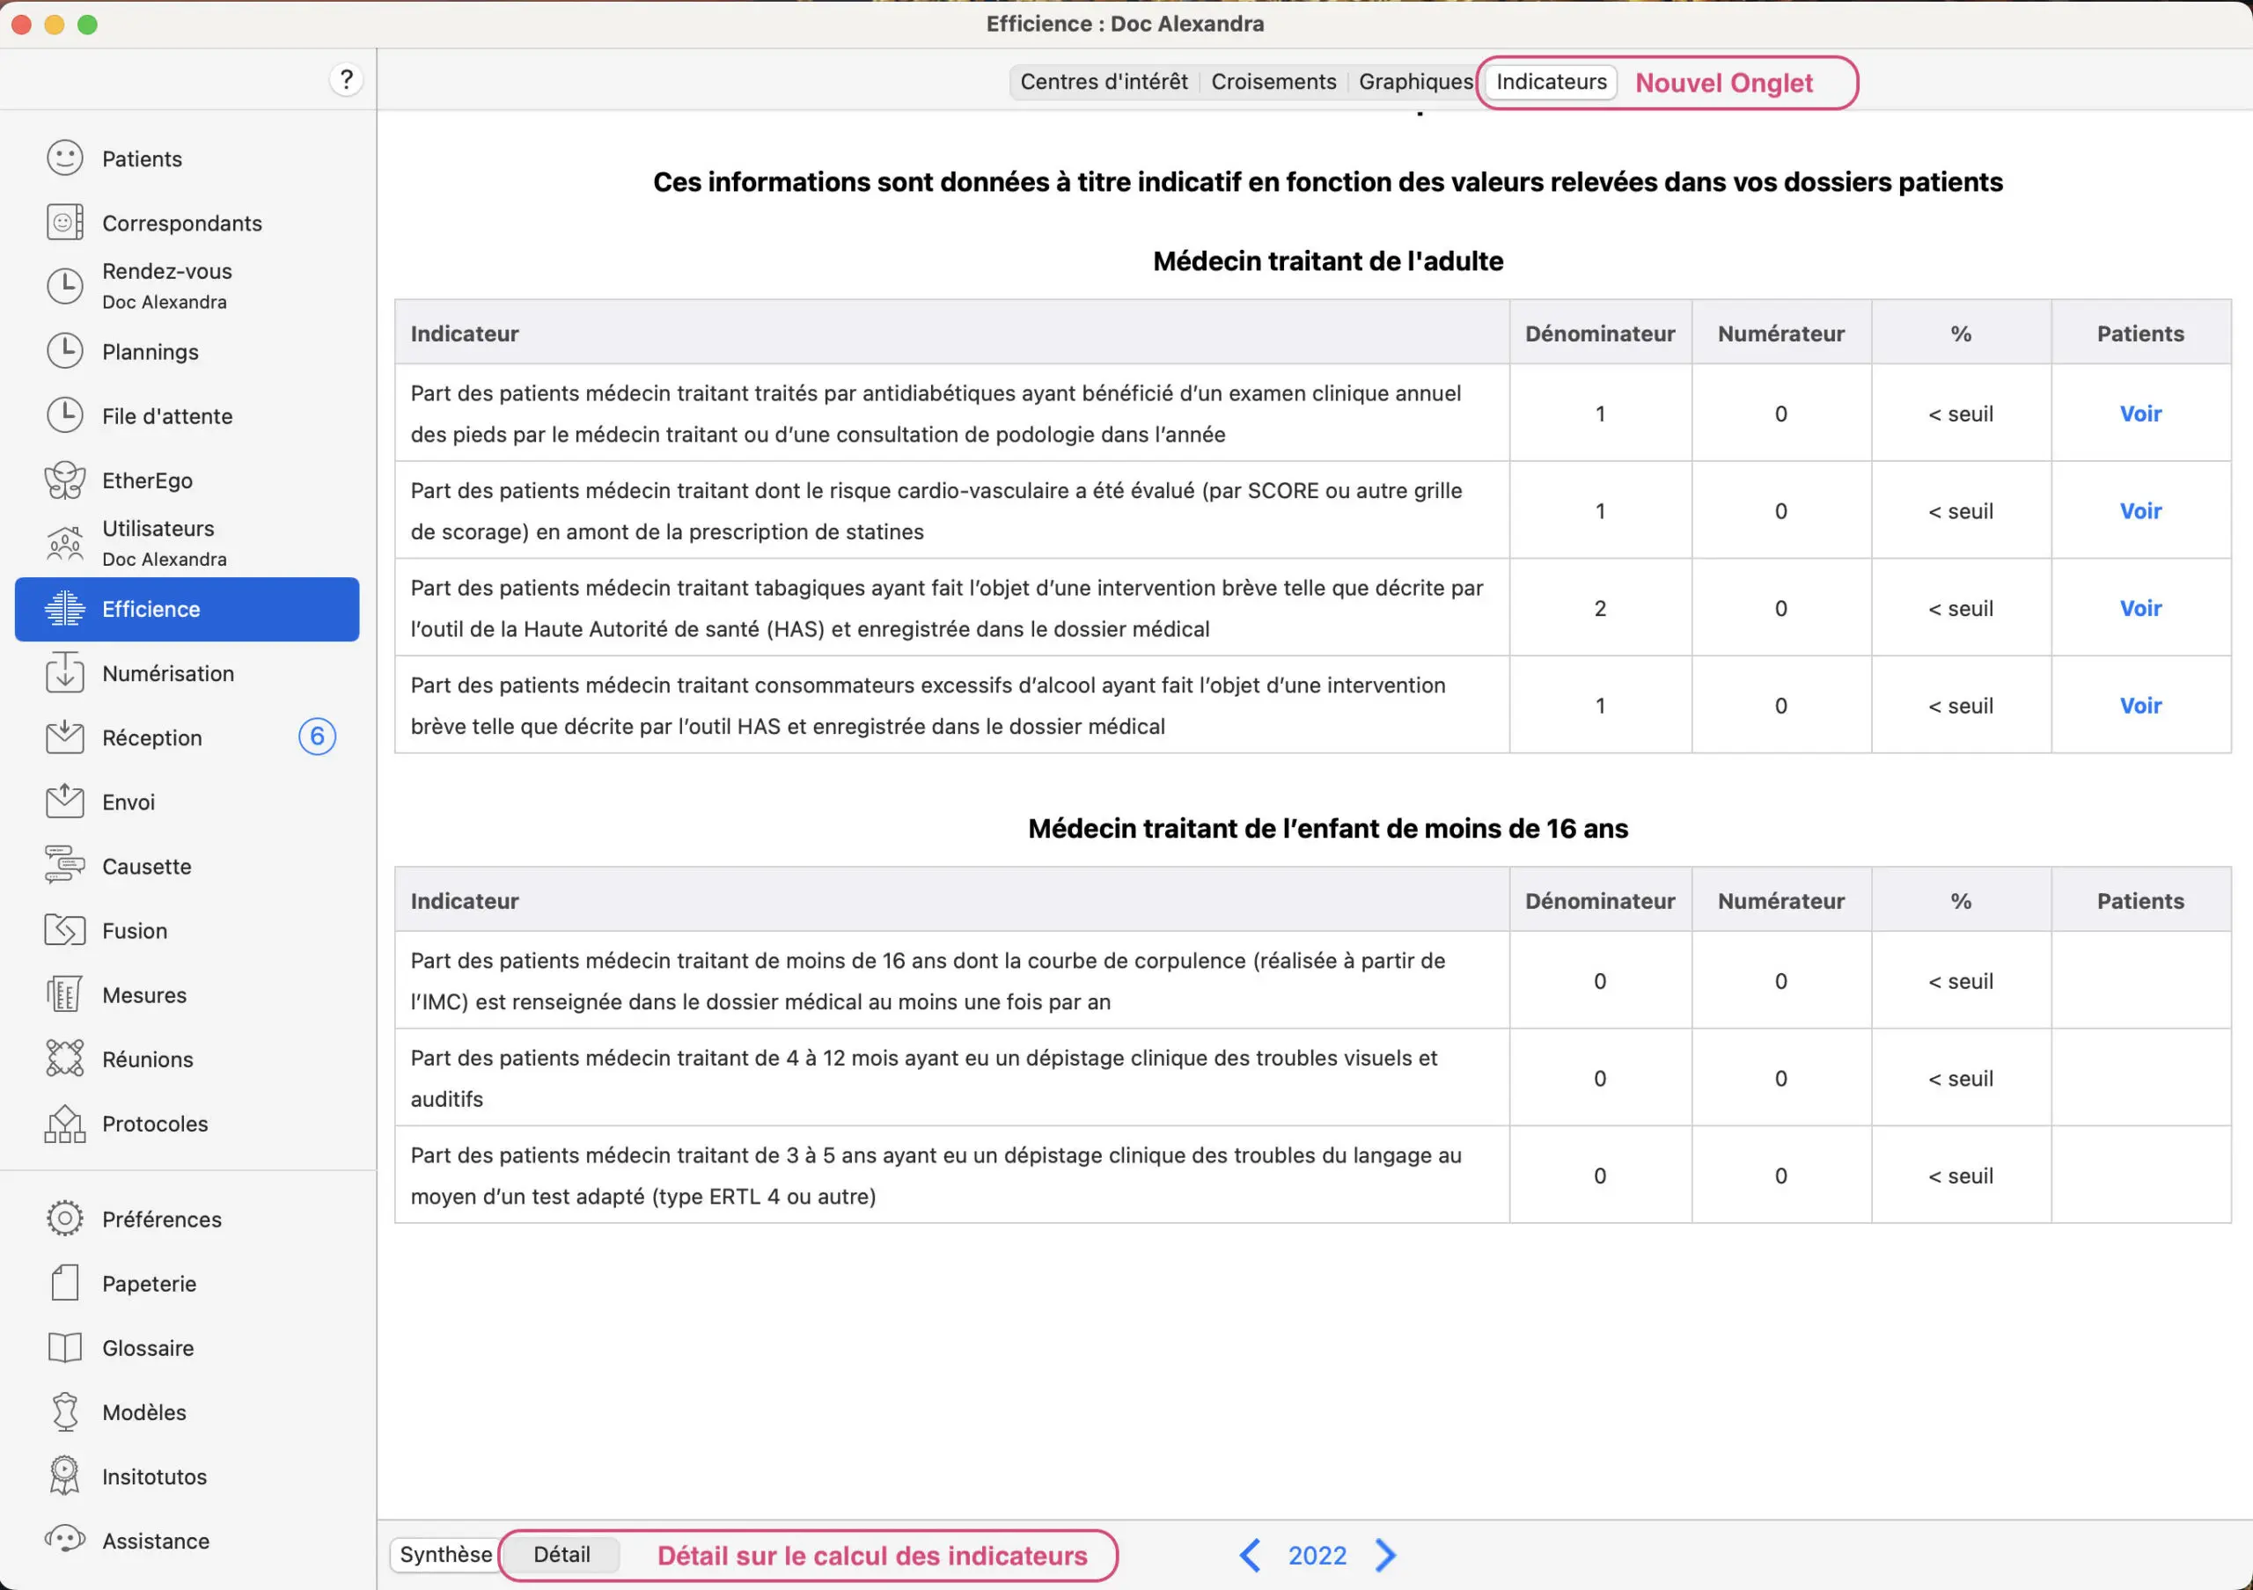Click the Efficience icon in sidebar
Image resolution: width=2253 pixels, height=1590 pixels.
click(65, 609)
